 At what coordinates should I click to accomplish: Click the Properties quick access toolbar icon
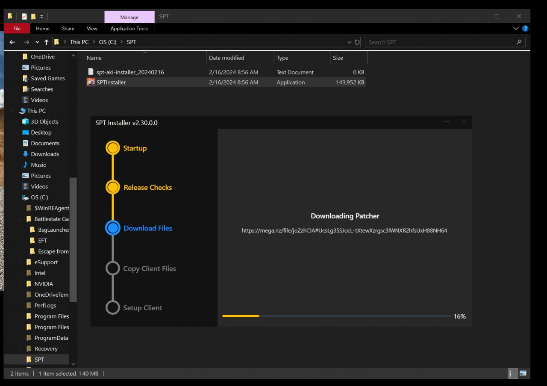[24, 16]
